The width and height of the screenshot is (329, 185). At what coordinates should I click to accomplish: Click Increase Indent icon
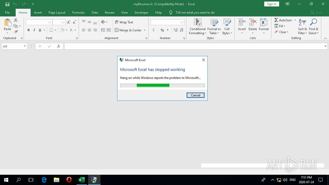pyautogui.click(x=109, y=30)
